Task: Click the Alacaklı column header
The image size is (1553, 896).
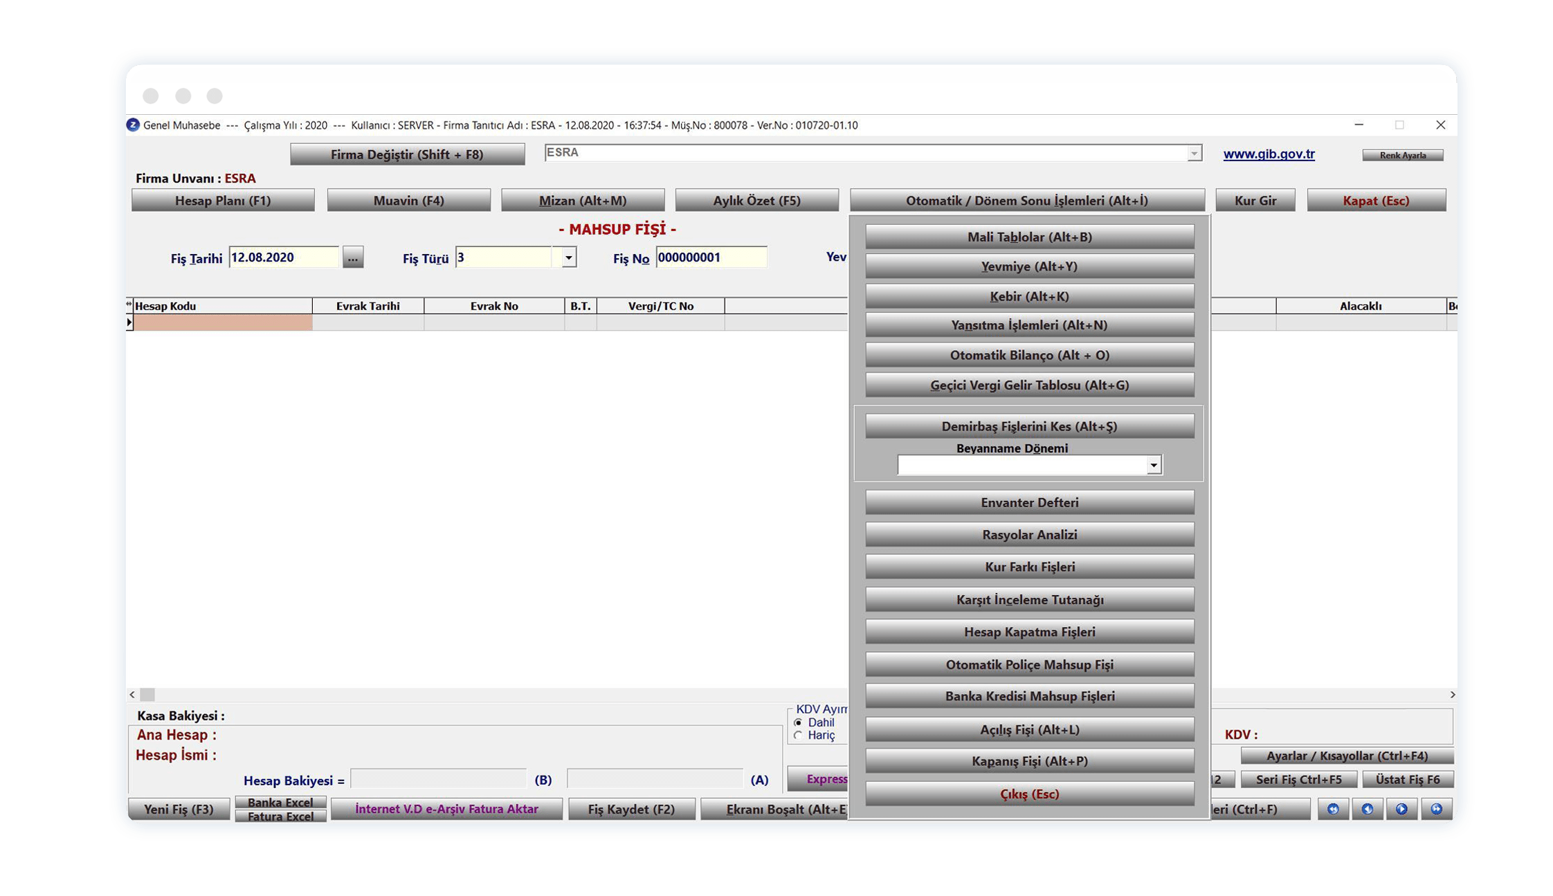Action: pyautogui.click(x=1361, y=306)
